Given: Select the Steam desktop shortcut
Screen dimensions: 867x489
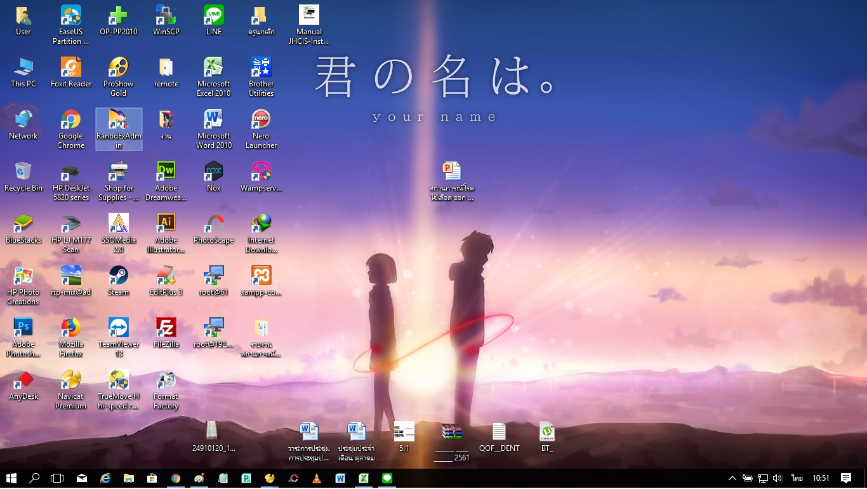Looking at the screenshot, I should pyautogui.click(x=119, y=281).
